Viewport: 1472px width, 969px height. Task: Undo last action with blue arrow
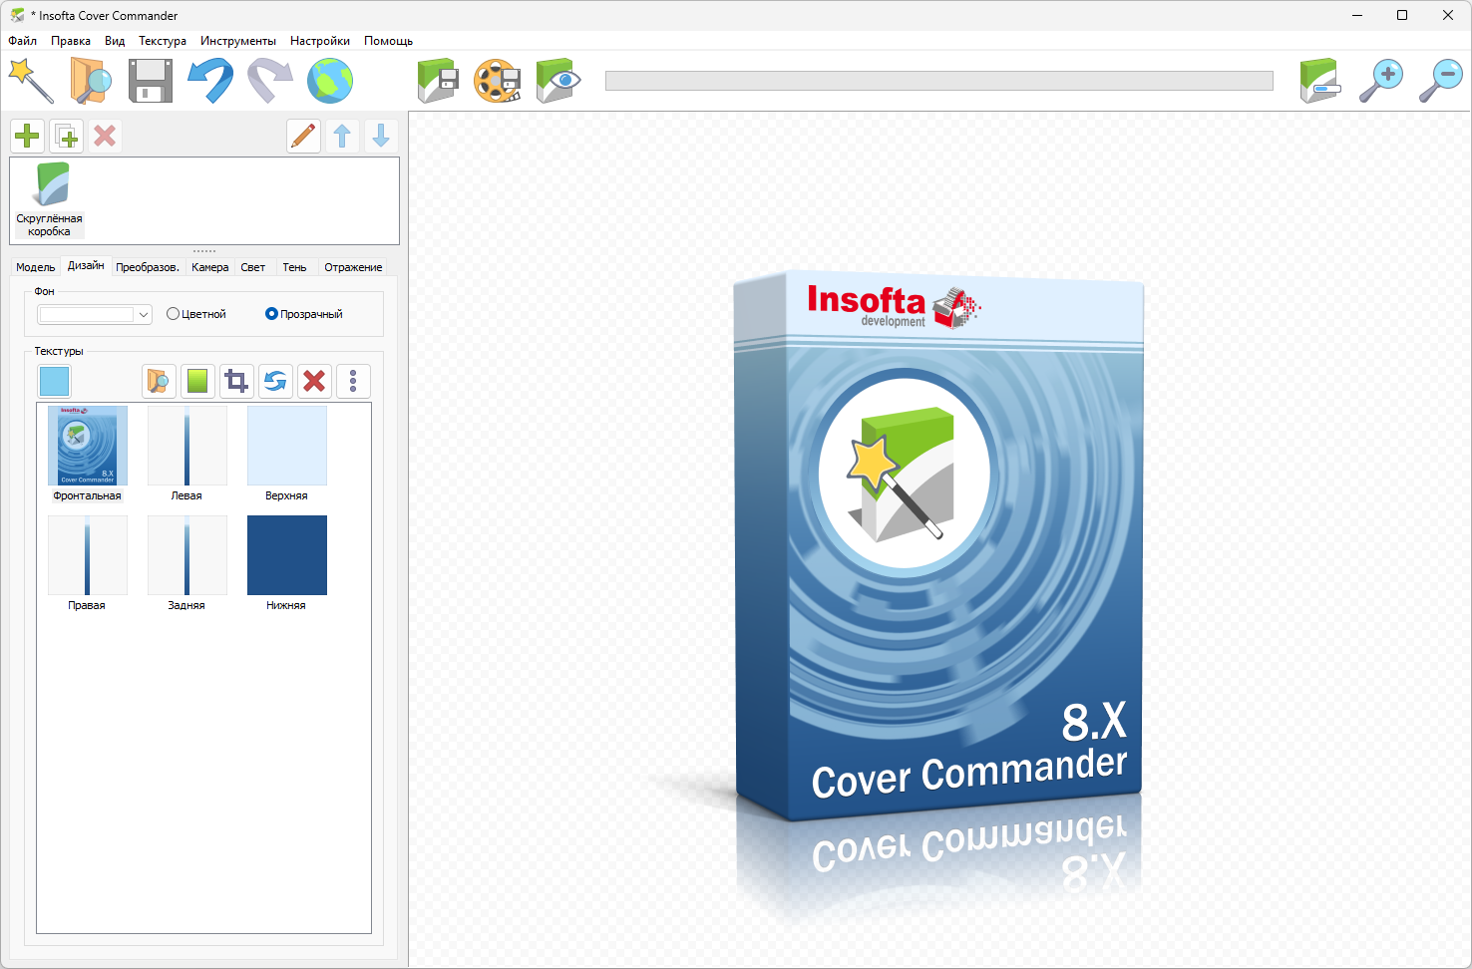point(210,81)
